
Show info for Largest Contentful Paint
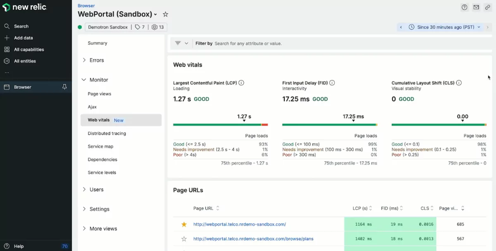coord(241,83)
